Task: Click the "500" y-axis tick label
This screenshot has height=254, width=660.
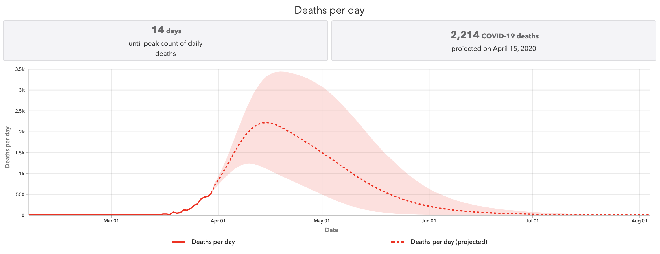Action: [x=20, y=194]
